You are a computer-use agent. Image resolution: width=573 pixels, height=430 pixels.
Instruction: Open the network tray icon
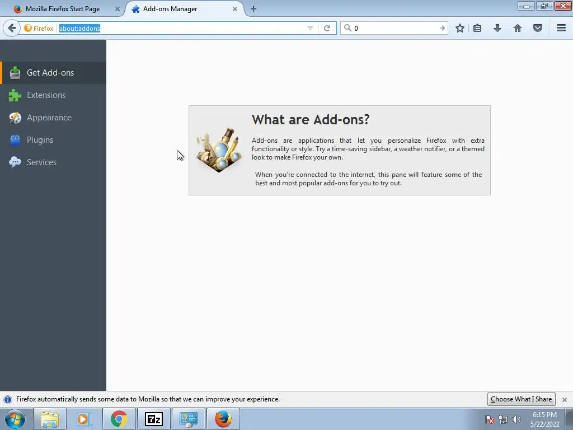pyautogui.click(x=503, y=419)
